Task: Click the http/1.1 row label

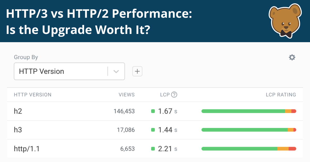Action: (x=26, y=149)
